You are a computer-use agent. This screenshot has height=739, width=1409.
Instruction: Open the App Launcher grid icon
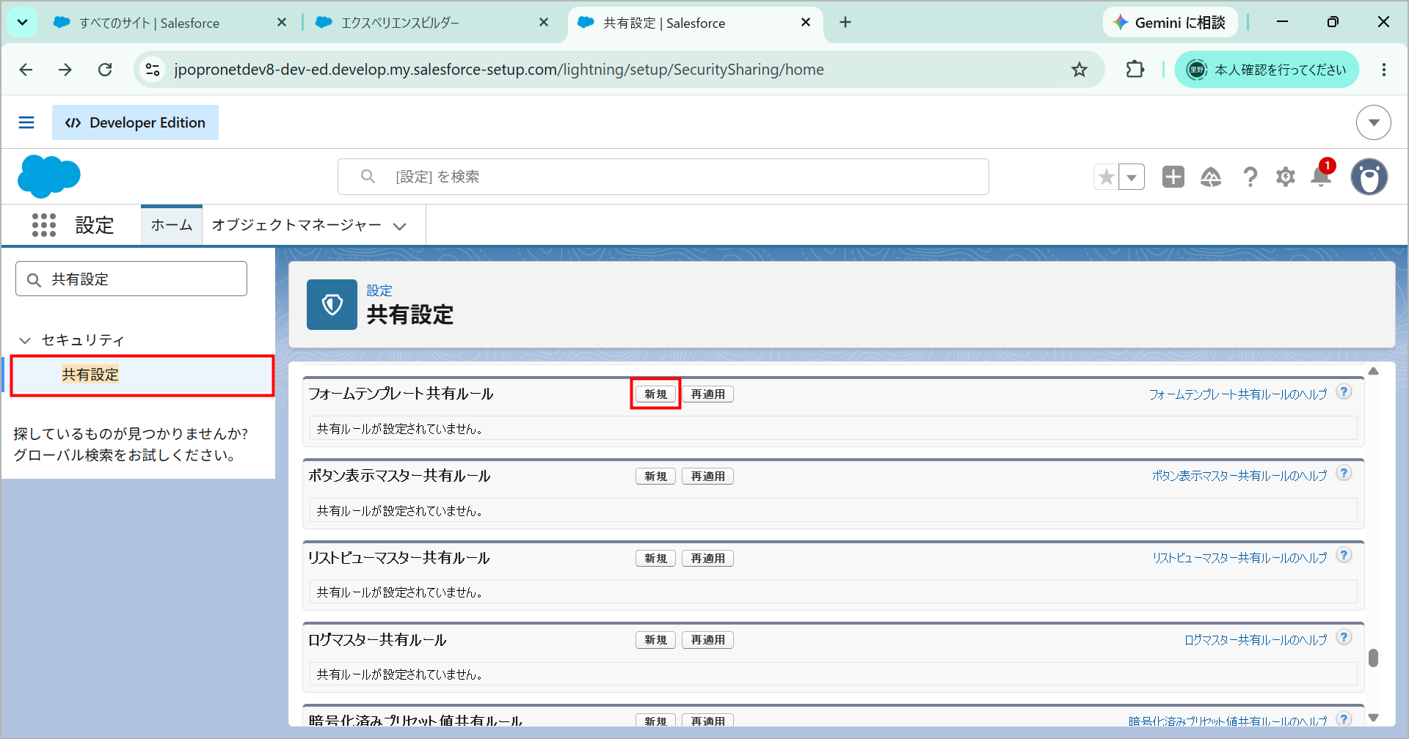(44, 225)
